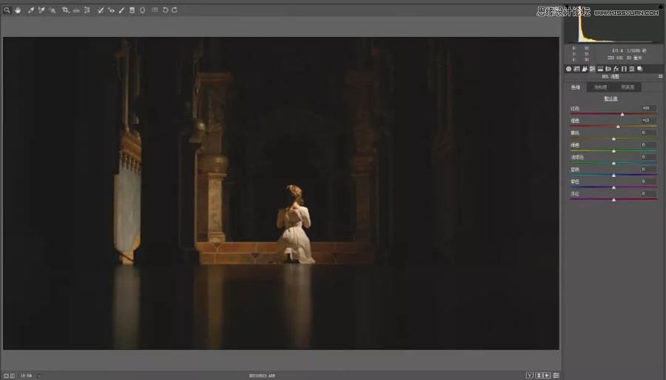This screenshot has height=380, width=666.
Task: Open the Effects fx panel icon
Action: point(616,68)
